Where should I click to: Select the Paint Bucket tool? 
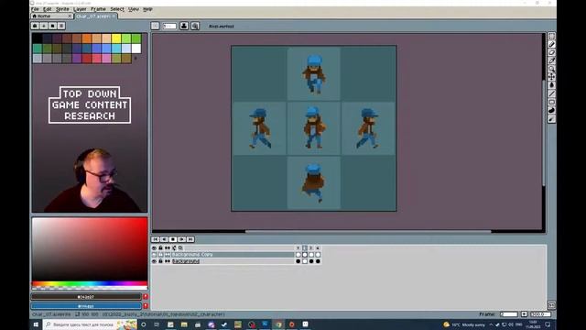[x=551, y=85]
